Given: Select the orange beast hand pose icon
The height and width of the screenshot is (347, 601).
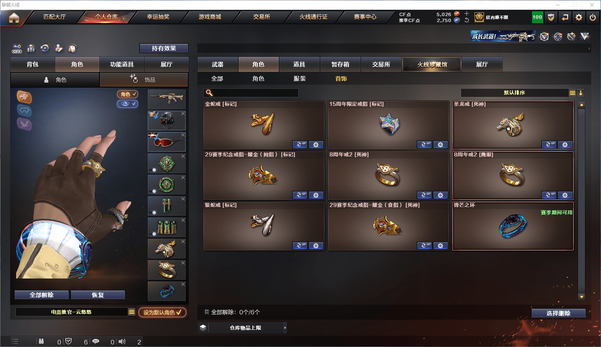Looking at the screenshot, I should pos(24,97).
